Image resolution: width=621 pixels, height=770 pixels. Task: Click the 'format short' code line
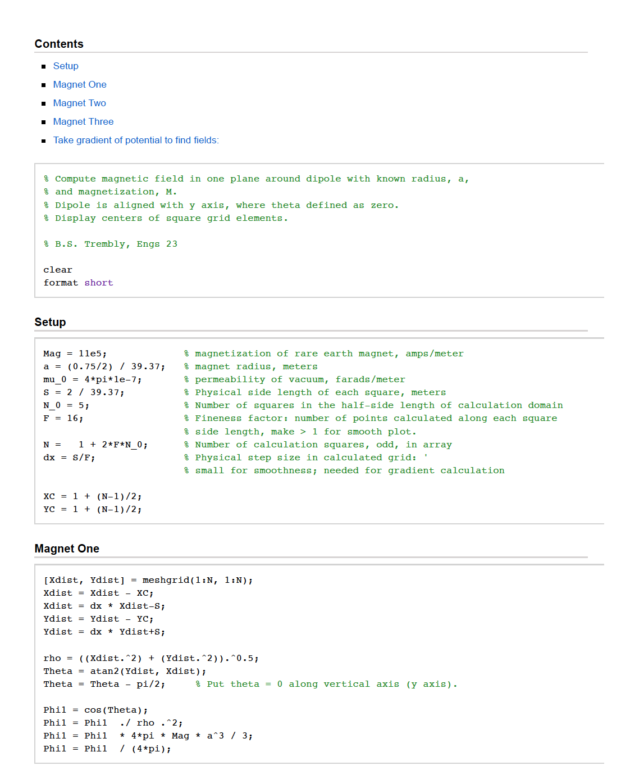tap(78, 283)
